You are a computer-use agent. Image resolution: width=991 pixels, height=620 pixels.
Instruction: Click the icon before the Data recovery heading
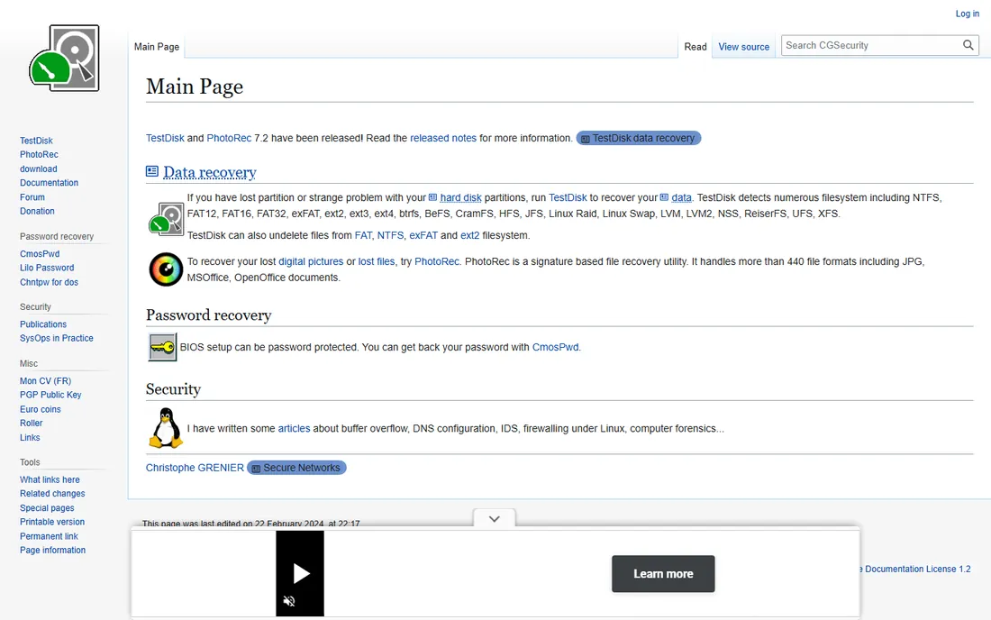pyautogui.click(x=152, y=171)
